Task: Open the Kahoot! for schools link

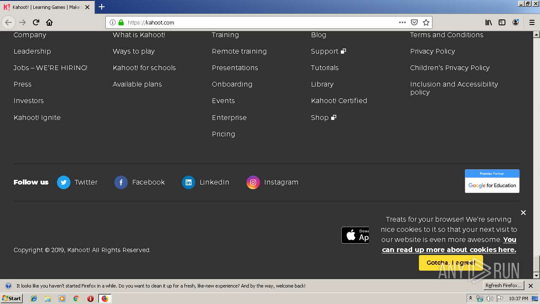Action: pos(144,68)
